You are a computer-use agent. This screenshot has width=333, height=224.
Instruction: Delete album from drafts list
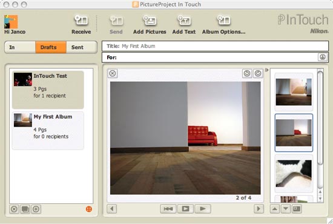(x=15, y=209)
